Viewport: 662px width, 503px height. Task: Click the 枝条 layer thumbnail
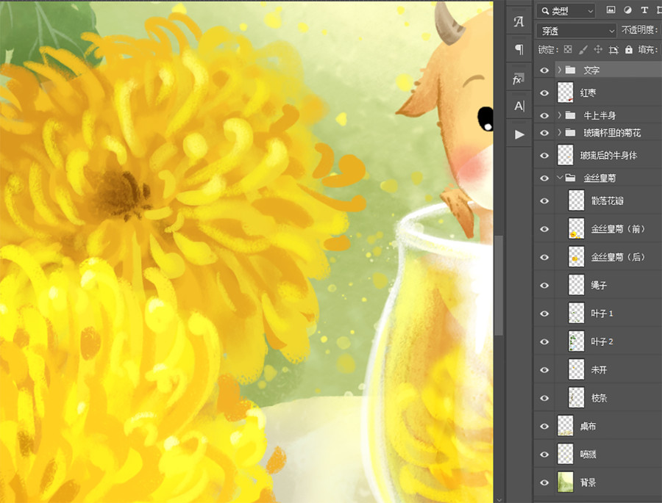[x=576, y=398]
